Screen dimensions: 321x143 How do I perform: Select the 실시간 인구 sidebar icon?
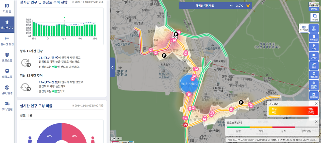coord(7,22)
